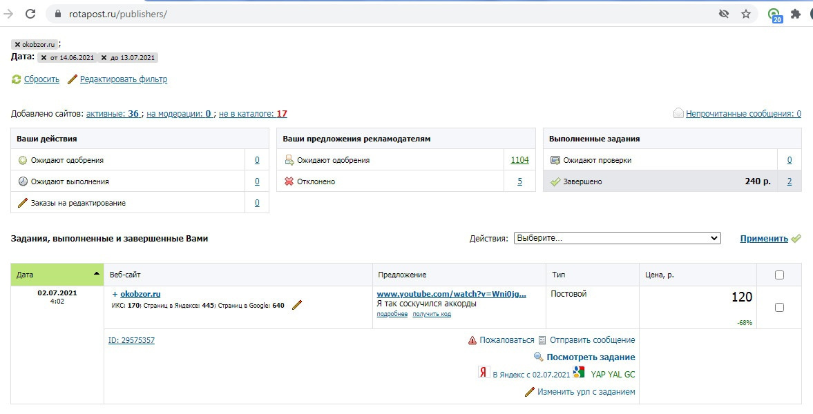Viewport: 813px width, 414px height.
Task: Open Непрочитанные сообщения: 0 link
Action: click(743, 113)
